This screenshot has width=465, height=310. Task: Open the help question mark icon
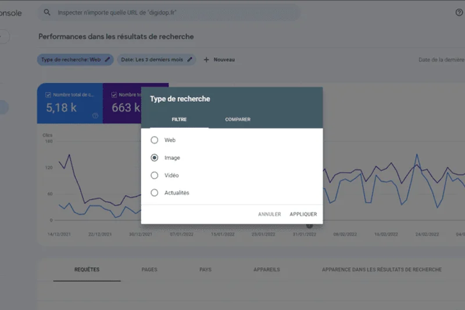[459, 12]
